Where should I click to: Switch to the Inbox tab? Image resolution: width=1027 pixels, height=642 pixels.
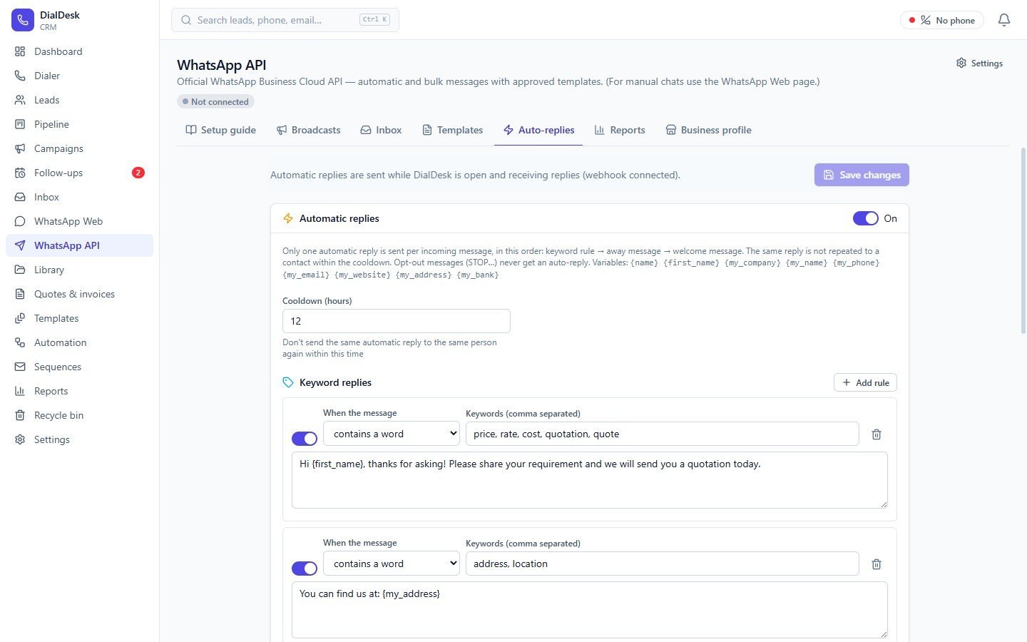click(x=381, y=130)
